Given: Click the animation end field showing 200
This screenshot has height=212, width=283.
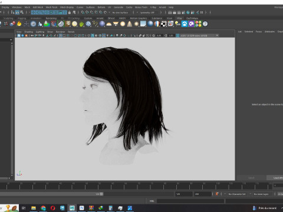Looking at the screenshot, I should (x=203, y=194).
